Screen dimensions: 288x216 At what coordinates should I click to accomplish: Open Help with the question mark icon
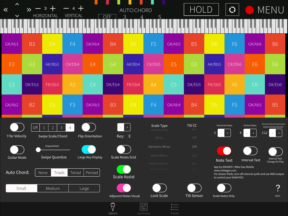click(278, 188)
